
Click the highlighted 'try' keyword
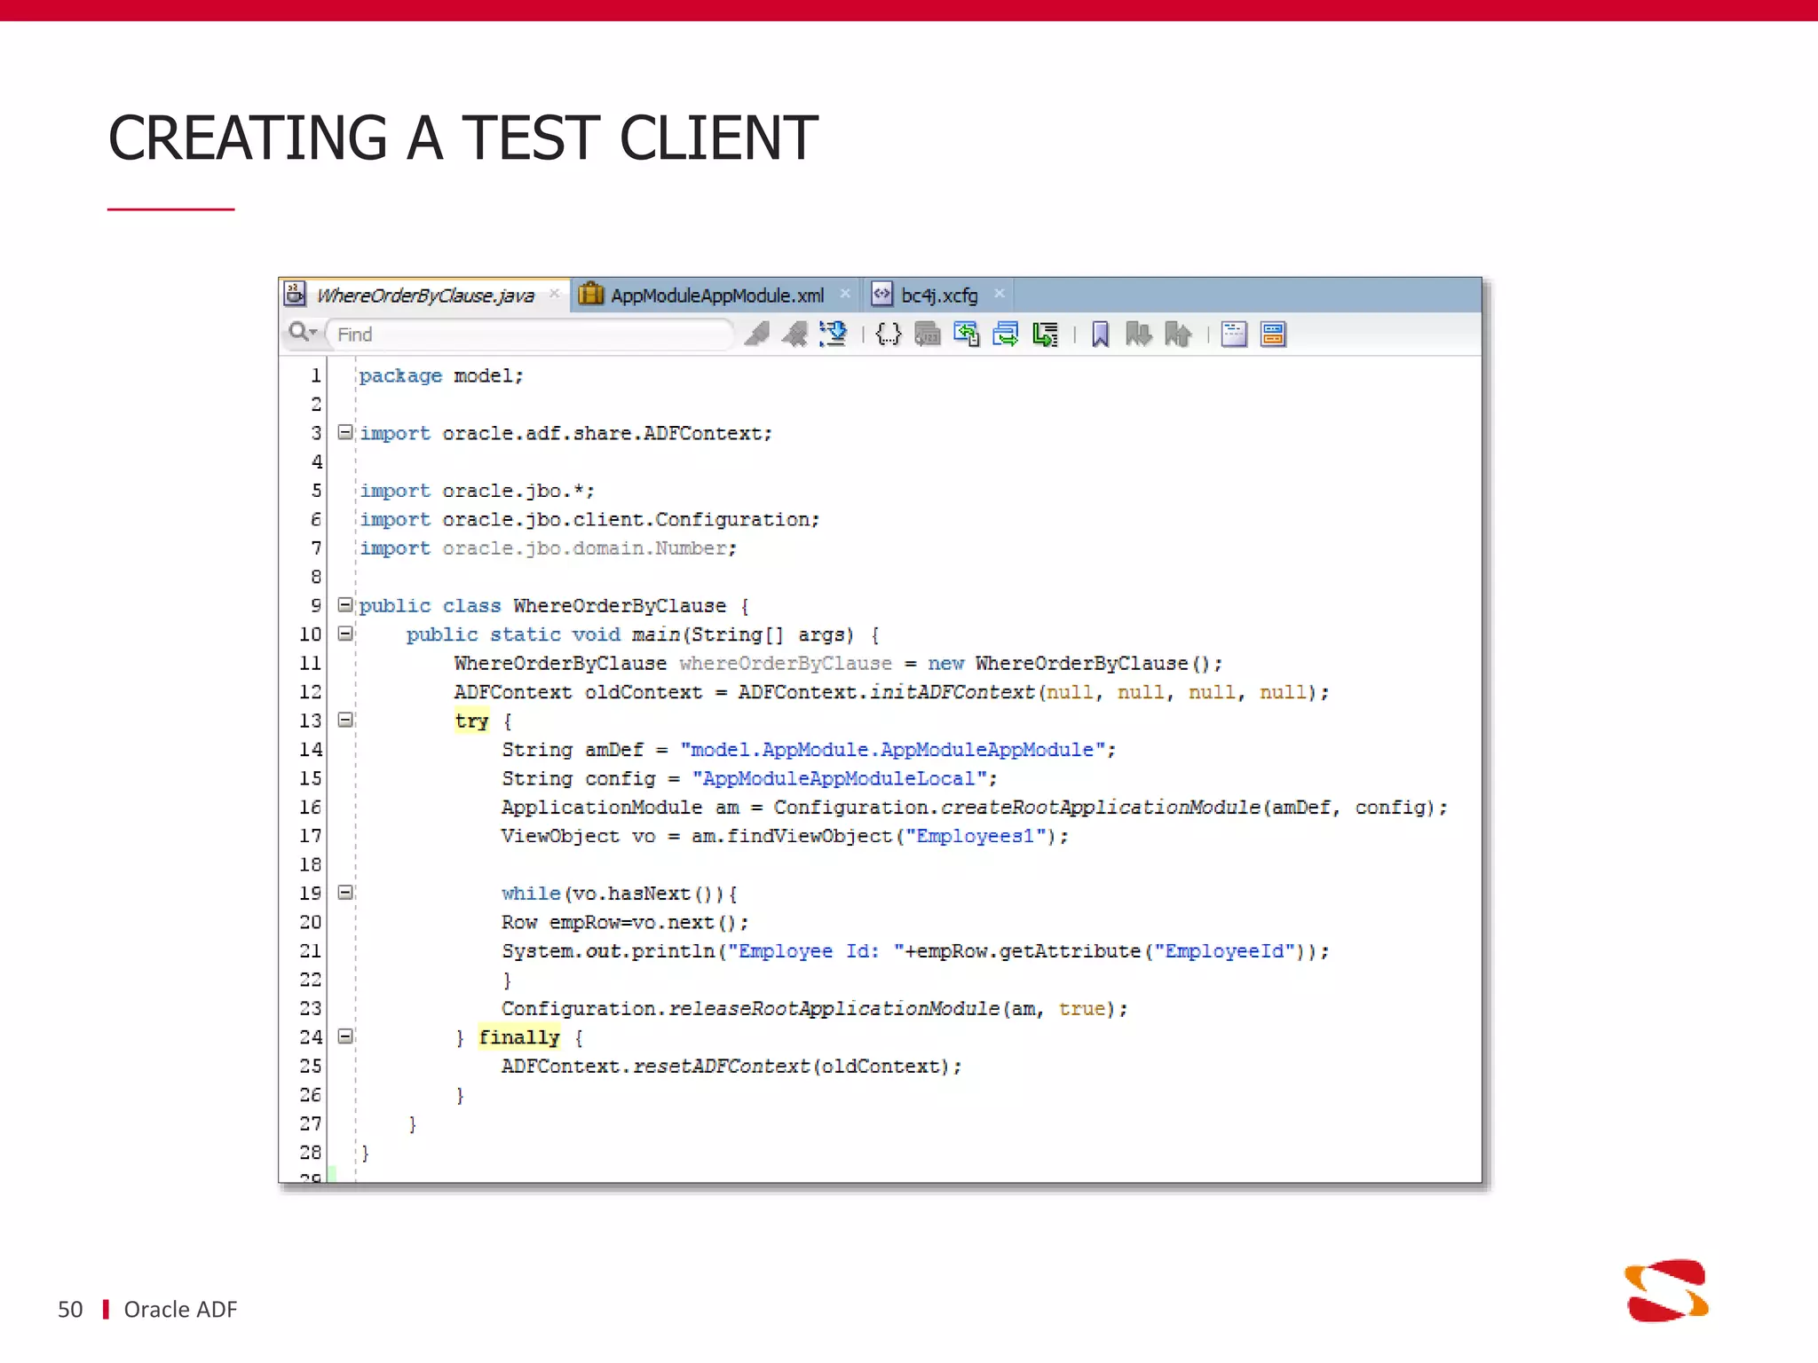pyautogui.click(x=471, y=721)
